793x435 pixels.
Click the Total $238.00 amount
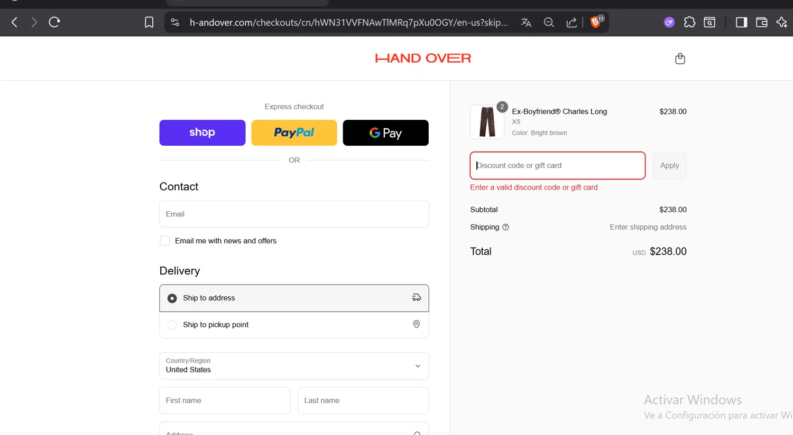(668, 251)
